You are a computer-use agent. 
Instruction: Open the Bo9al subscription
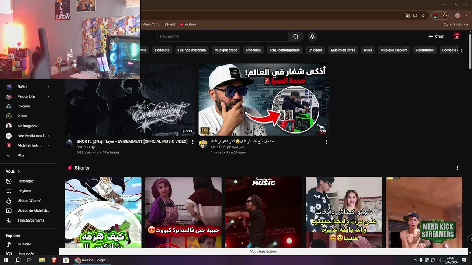pyautogui.click(x=28, y=86)
